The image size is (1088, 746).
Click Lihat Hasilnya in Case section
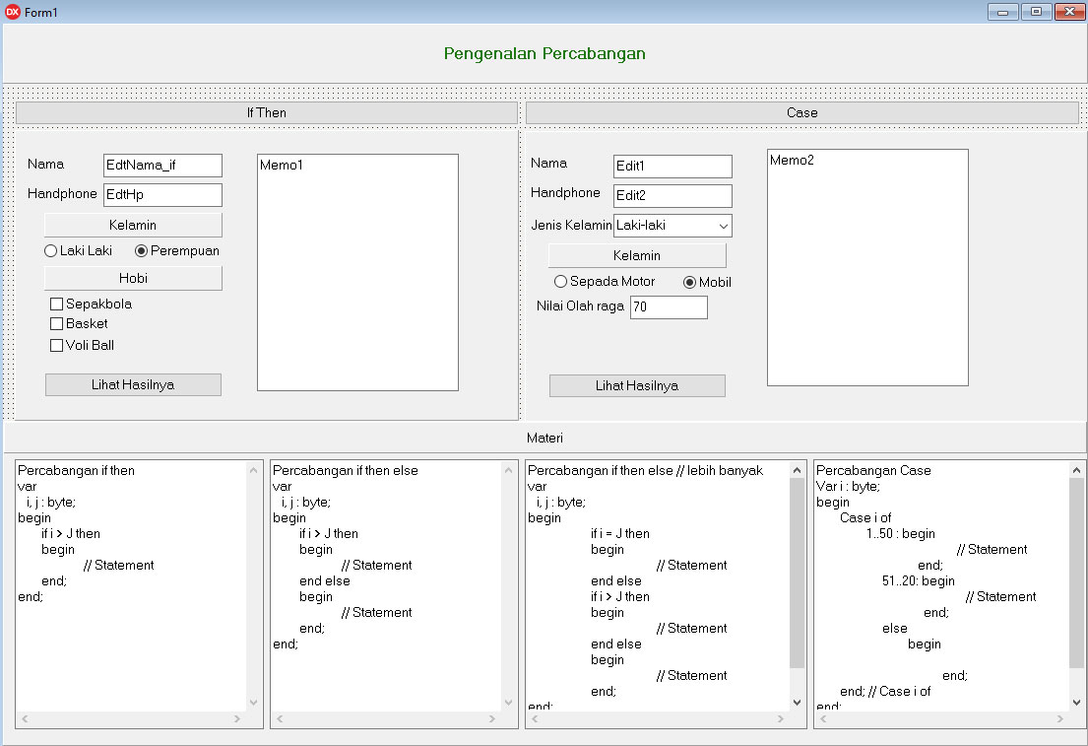[x=637, y=385]
